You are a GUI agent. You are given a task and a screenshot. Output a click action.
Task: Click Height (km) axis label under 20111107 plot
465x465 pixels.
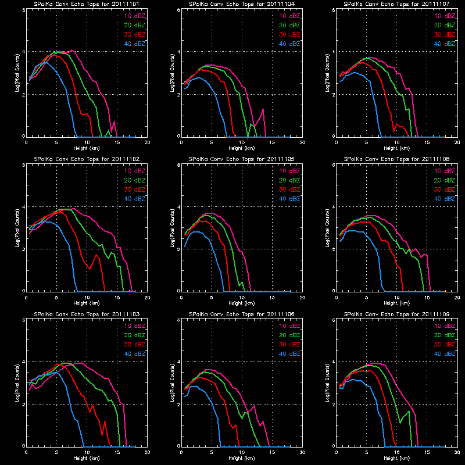(396, 148)
